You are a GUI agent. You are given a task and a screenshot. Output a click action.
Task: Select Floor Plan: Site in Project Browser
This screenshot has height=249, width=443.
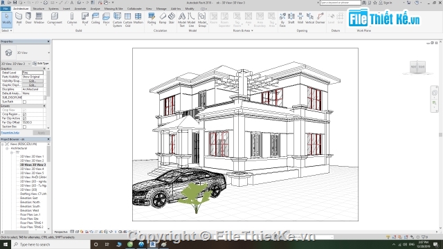pos(29,219)
